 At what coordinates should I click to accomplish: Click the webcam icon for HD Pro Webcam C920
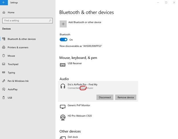[63, 117]
